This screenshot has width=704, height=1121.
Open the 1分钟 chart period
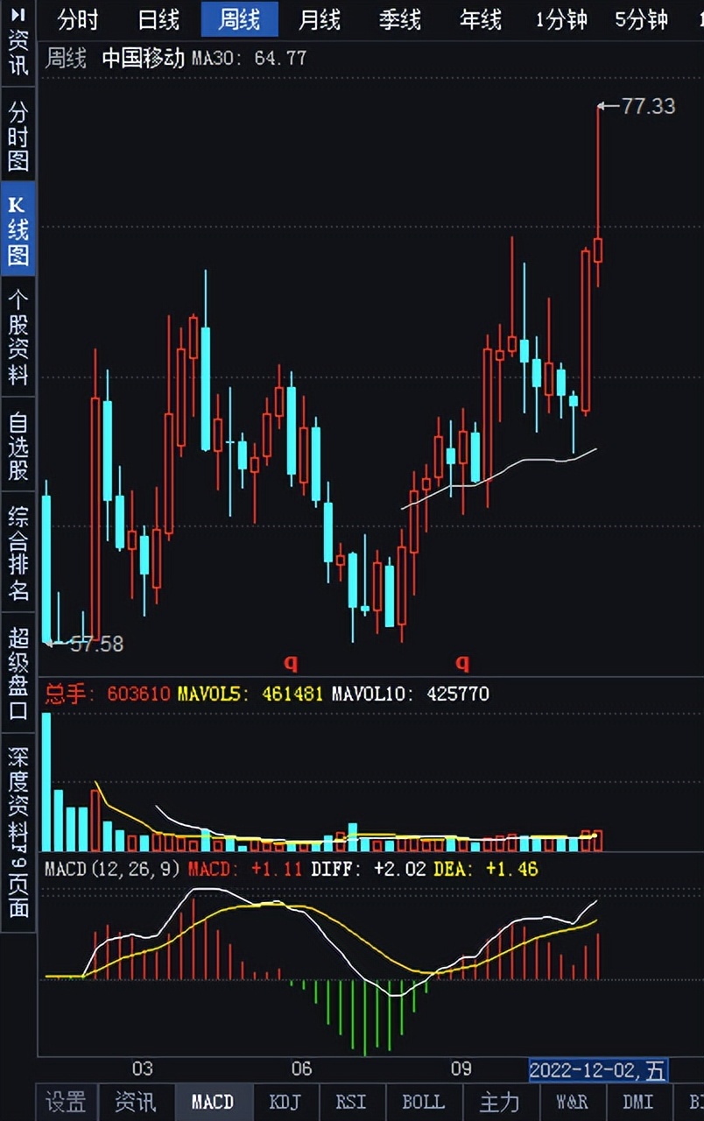(x=560, y=18)
